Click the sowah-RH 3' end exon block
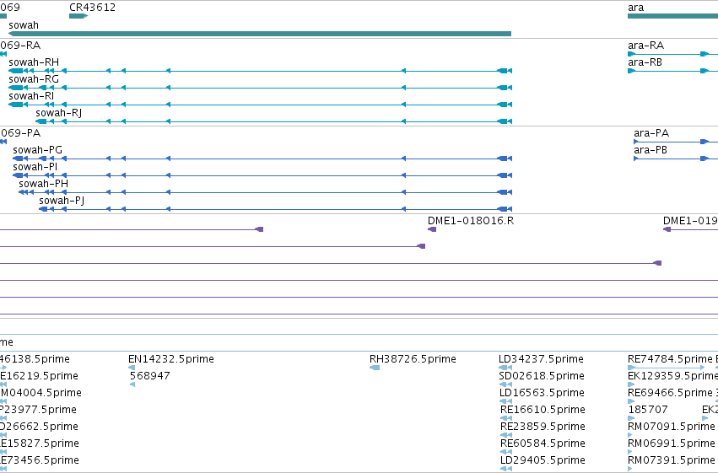 pos(15,71)
